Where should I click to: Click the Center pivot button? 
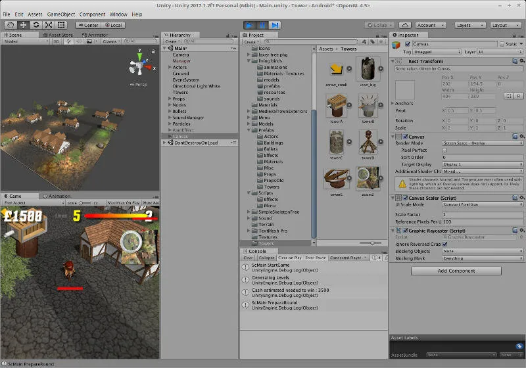[88, 25]
